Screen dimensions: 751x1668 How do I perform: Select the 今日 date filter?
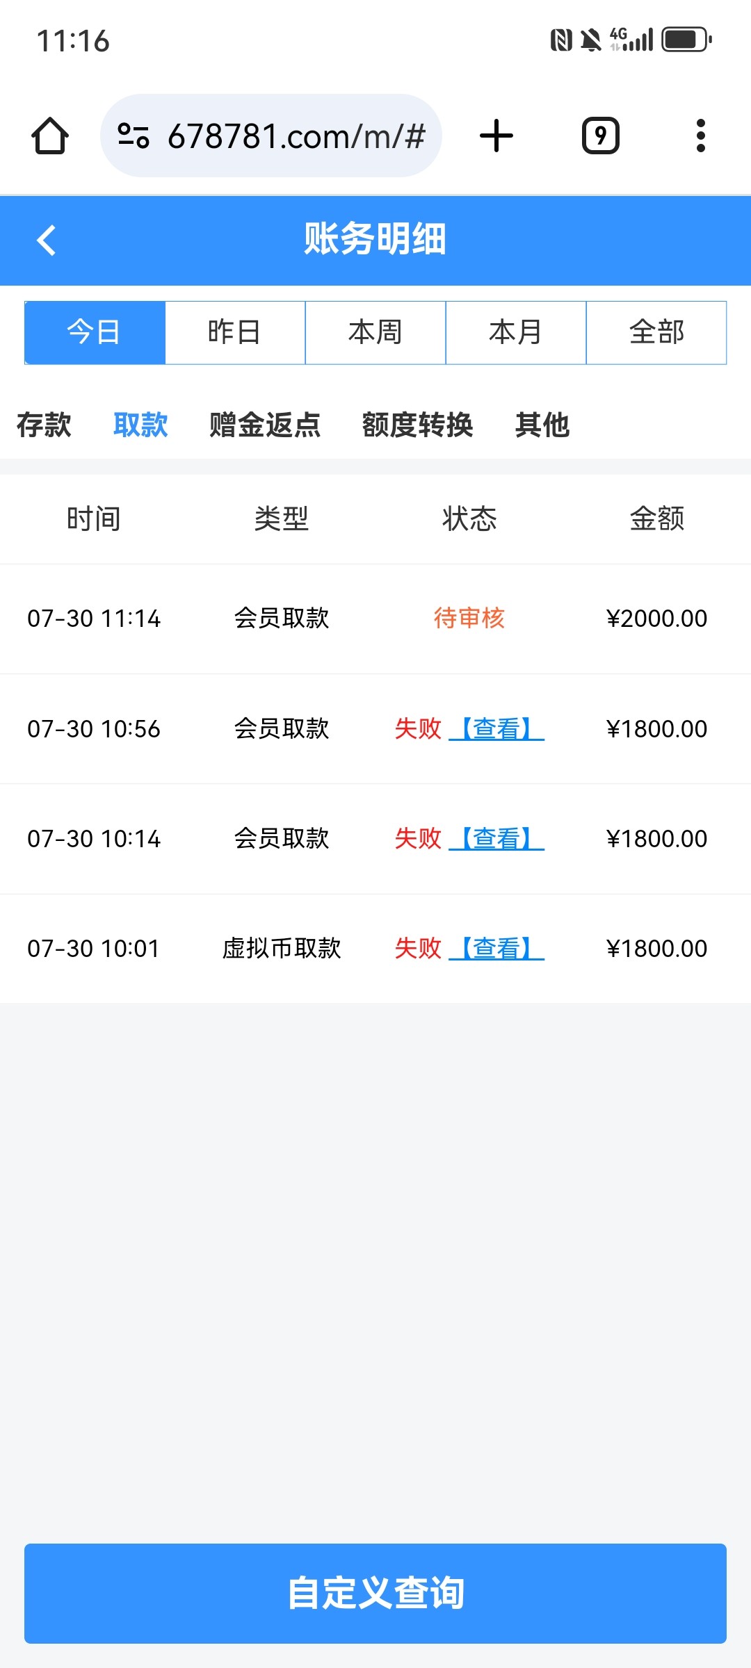click(95, 332)
